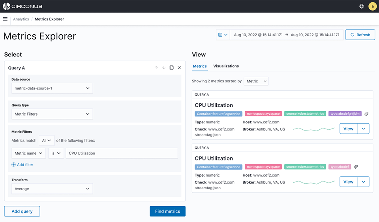This screenshot has height=222, width=379.
Task: Click the help globe icon in header
Action: click(x=362, y=6)
